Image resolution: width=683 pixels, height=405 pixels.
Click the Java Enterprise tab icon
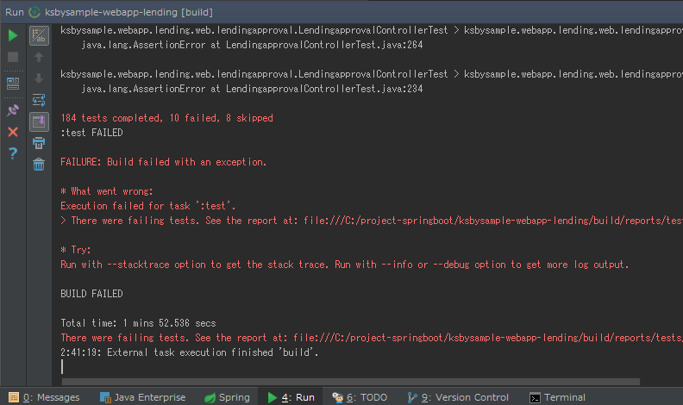(x=105, y=397)
